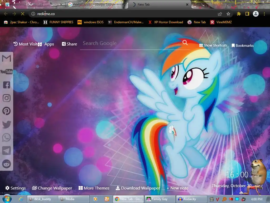Open the Chrome profile avatar
Viewport: 270px width, 203px height.
click(x=256, y=14)
